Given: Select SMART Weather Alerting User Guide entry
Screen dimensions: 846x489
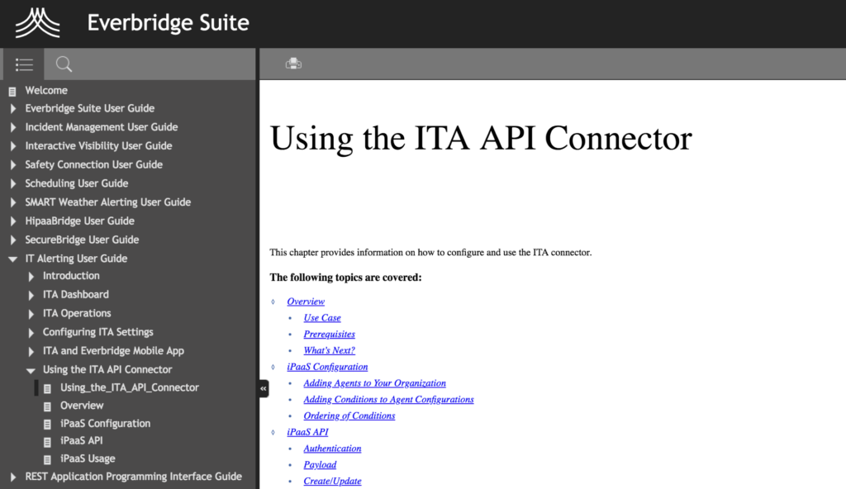Looking at the screenshot, I should (108, 202).
